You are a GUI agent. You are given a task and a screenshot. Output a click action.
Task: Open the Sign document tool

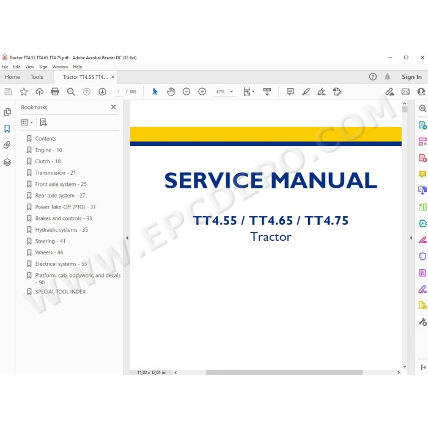tap(322, 92)
